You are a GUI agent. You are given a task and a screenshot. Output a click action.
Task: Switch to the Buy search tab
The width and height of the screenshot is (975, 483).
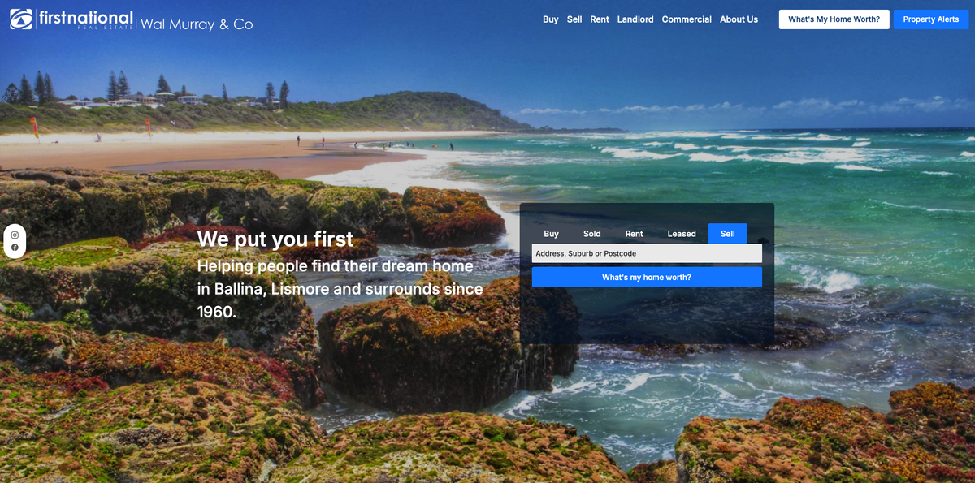[x=552, y=234]
